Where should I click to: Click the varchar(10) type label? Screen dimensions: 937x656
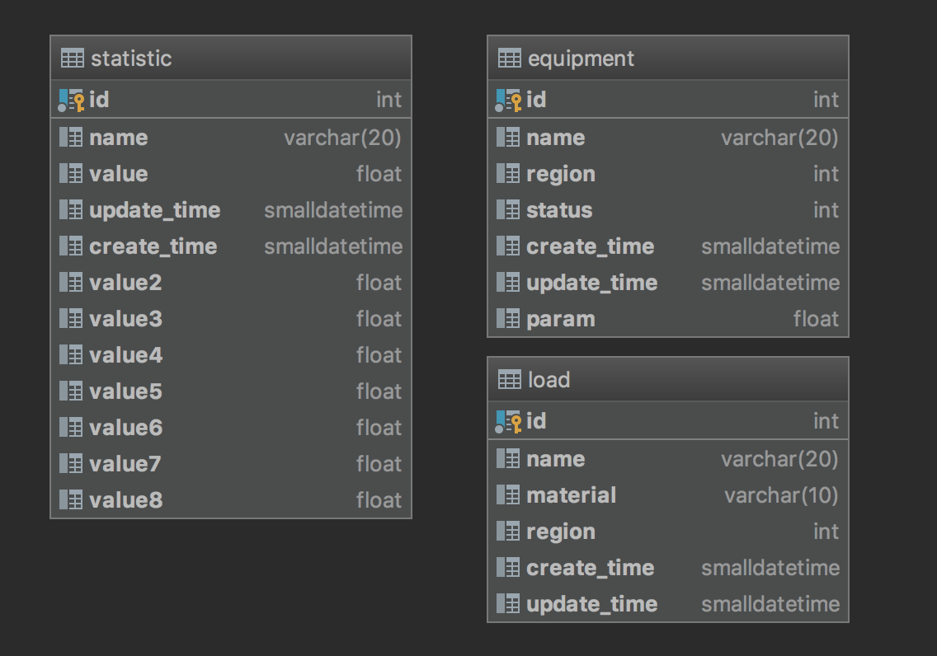(x=780, y=495)
